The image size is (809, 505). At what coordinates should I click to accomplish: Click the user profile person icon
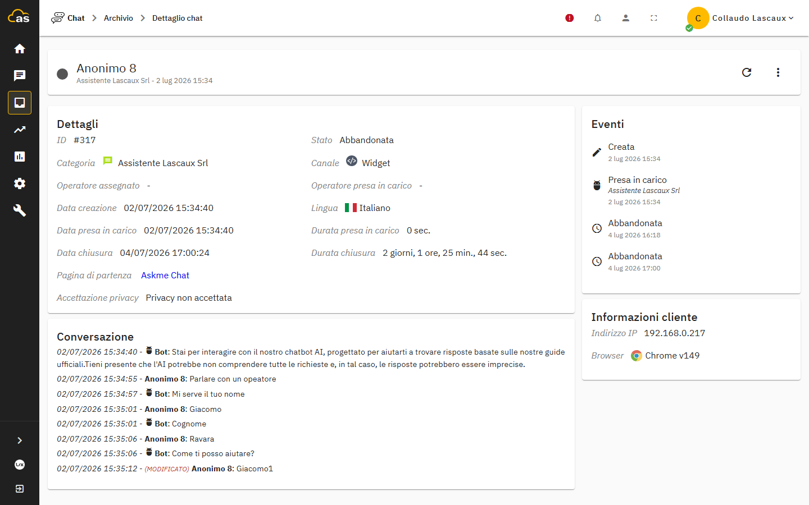[626, 18]
